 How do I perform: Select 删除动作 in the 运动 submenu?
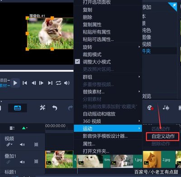161,144
